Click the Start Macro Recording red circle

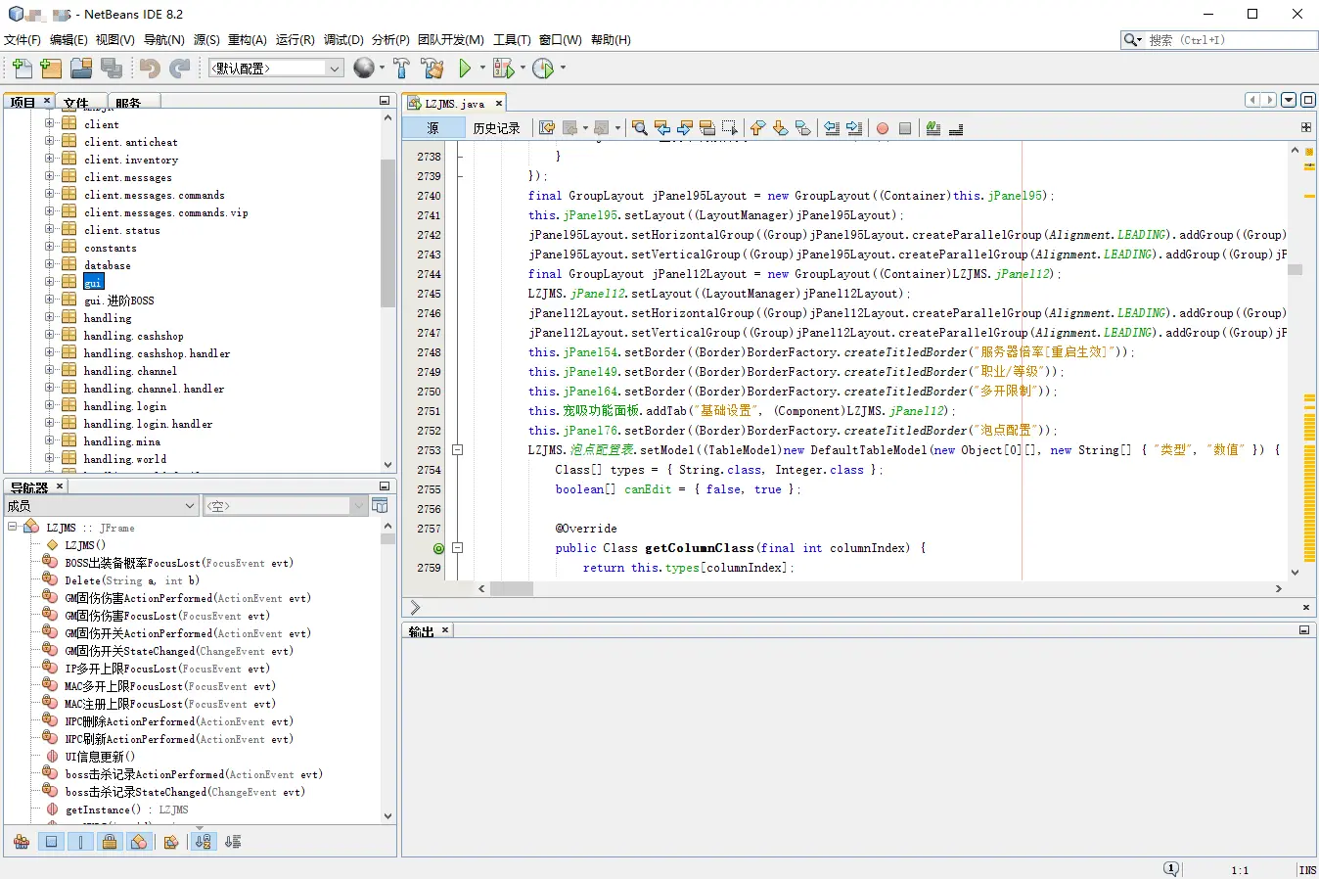click(x=883, y=128)
